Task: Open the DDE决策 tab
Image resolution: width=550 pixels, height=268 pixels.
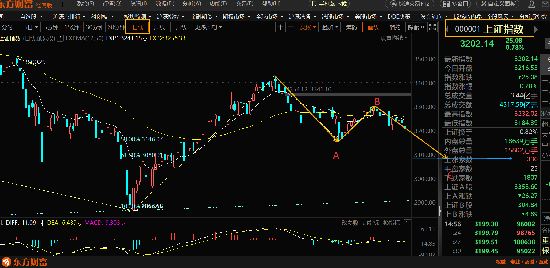Action: point(399,17)
